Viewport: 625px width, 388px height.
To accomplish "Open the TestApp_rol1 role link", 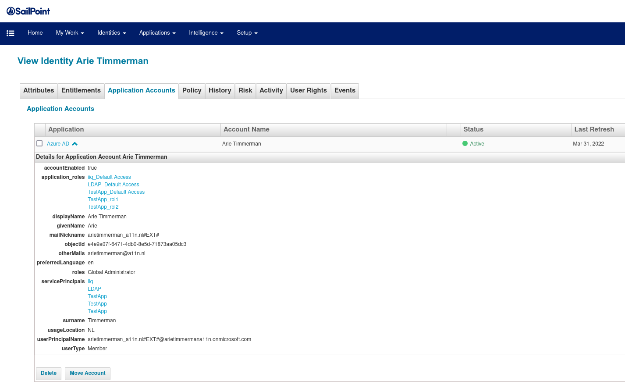I will (x=103, y=199).
